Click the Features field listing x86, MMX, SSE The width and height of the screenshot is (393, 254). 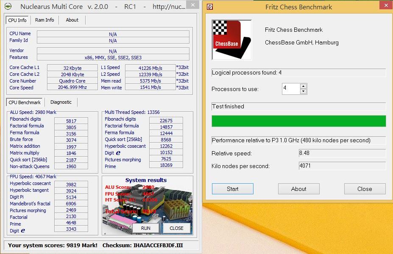(113, 58)
